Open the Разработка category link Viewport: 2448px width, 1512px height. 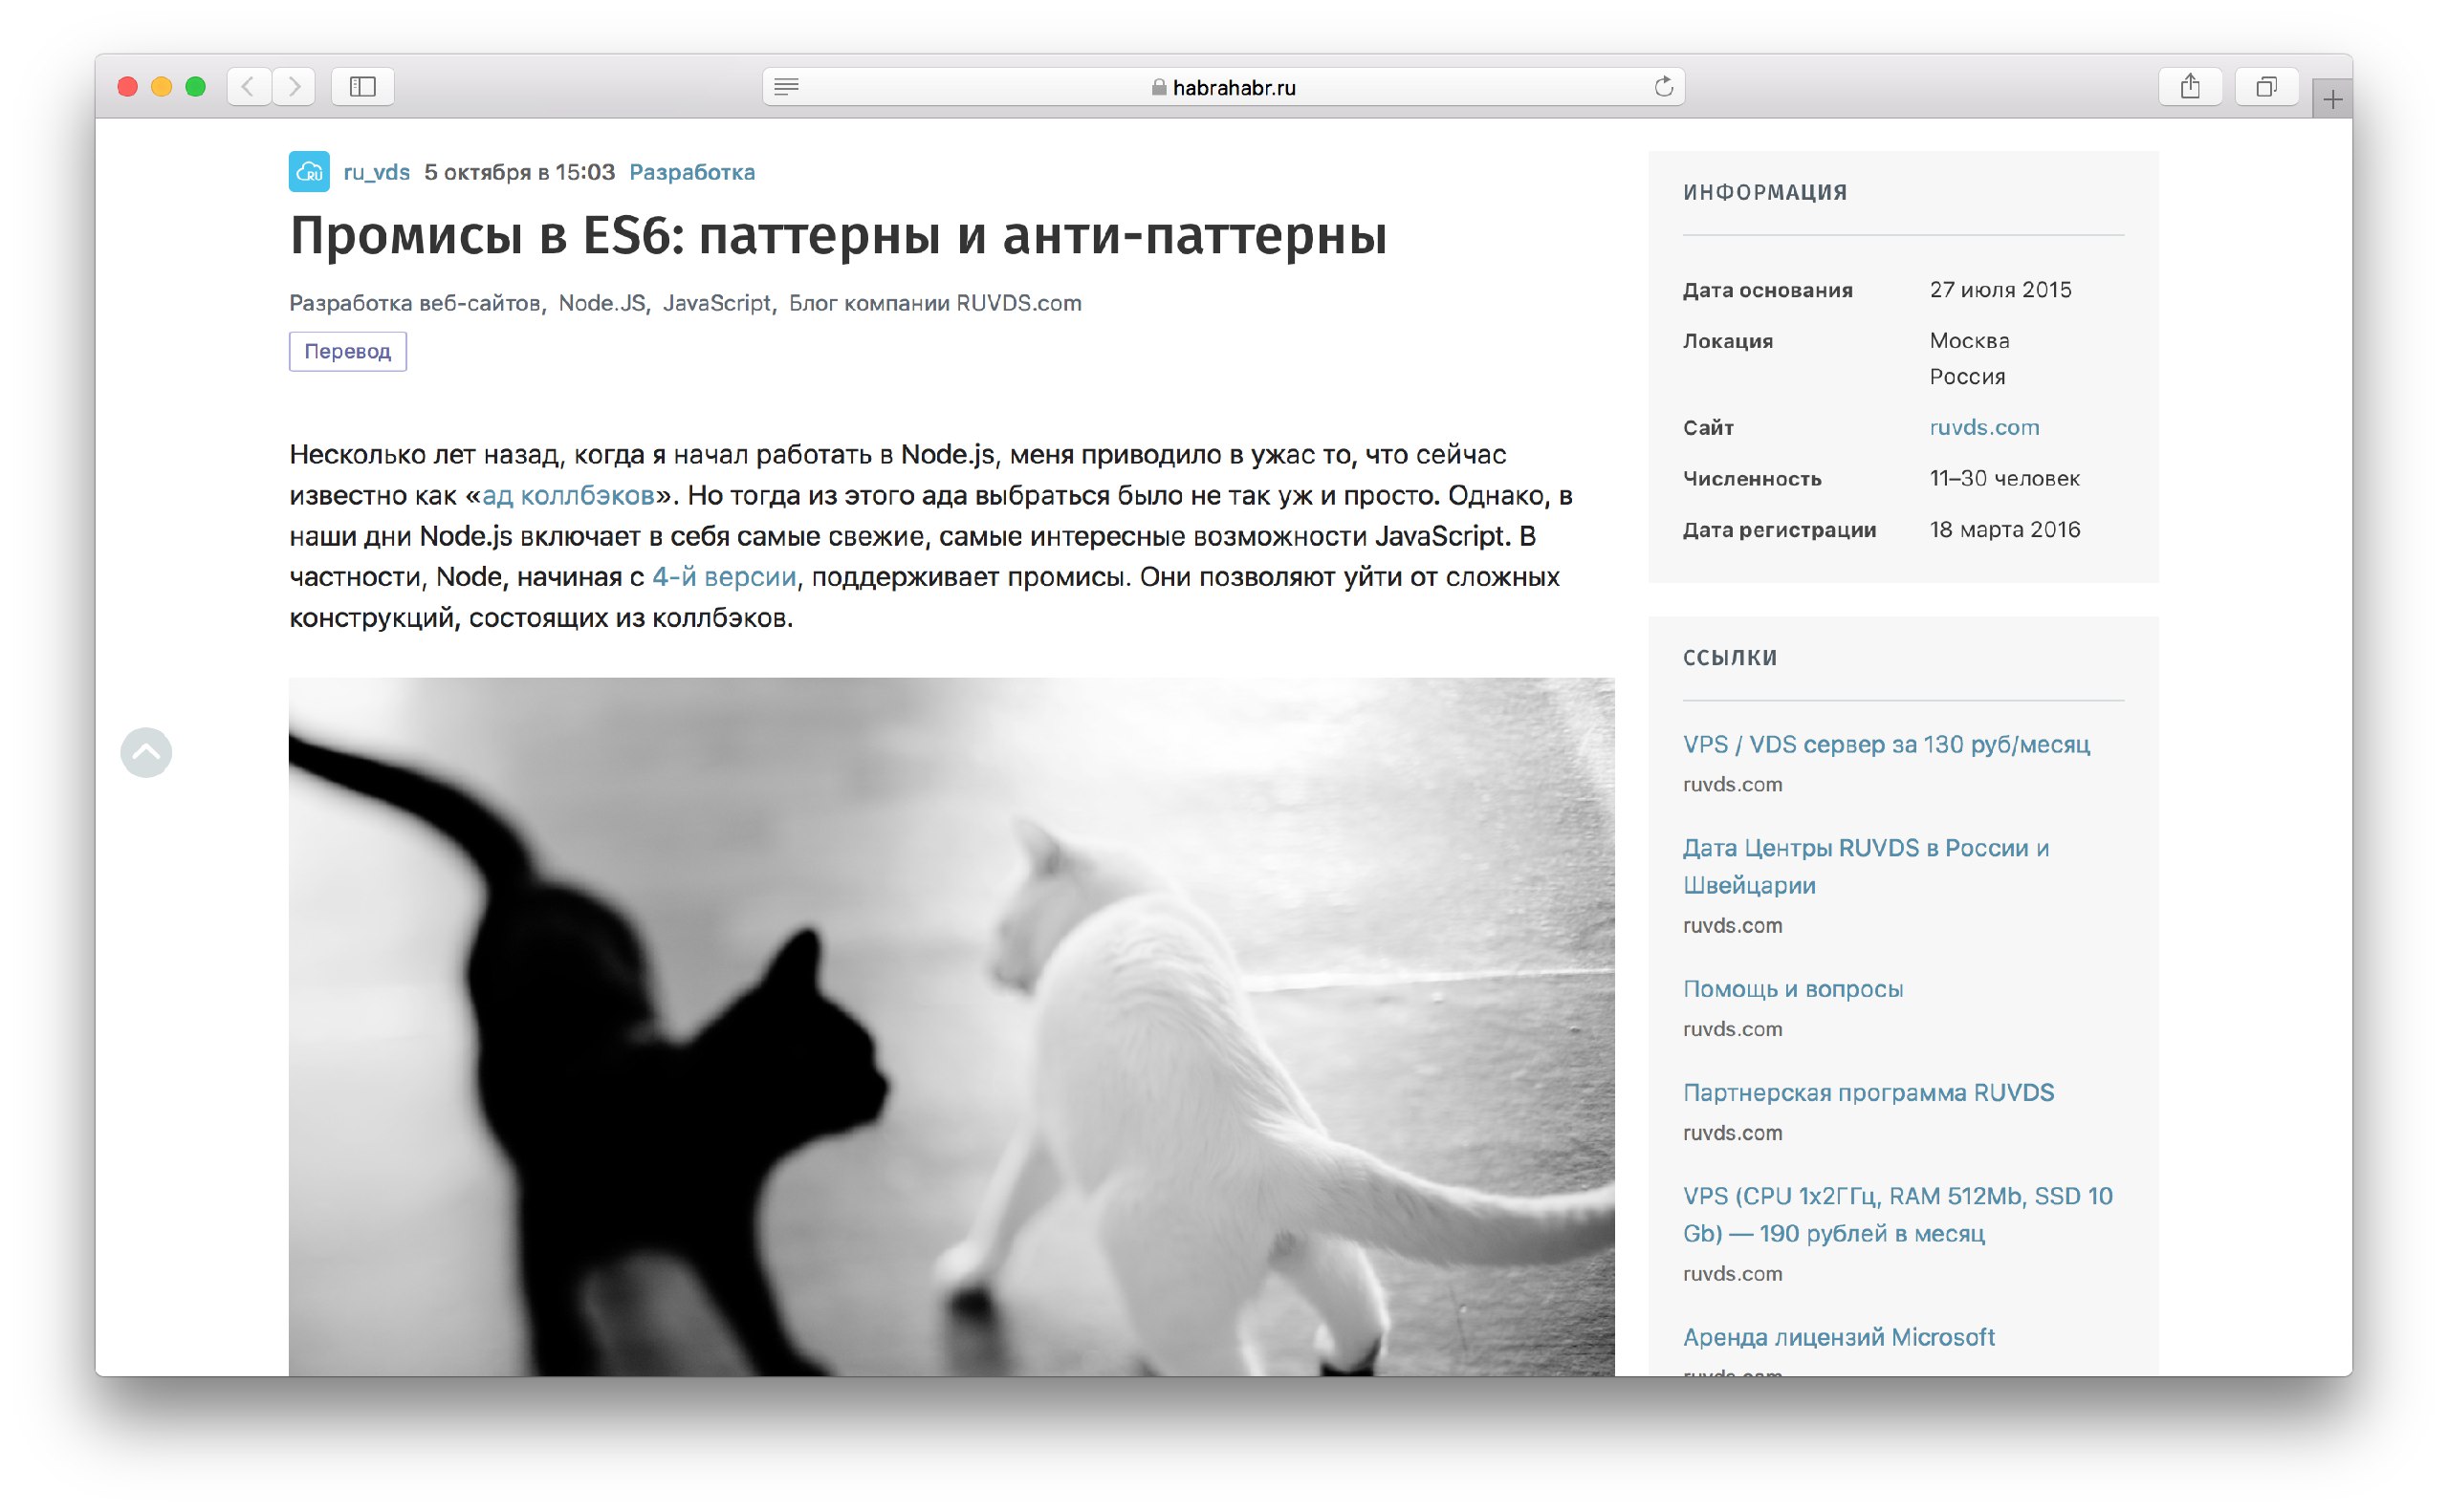[x=692, y=172]
